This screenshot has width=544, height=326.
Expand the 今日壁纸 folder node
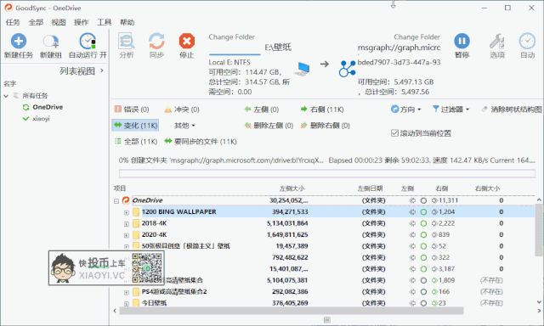point(127,304)
